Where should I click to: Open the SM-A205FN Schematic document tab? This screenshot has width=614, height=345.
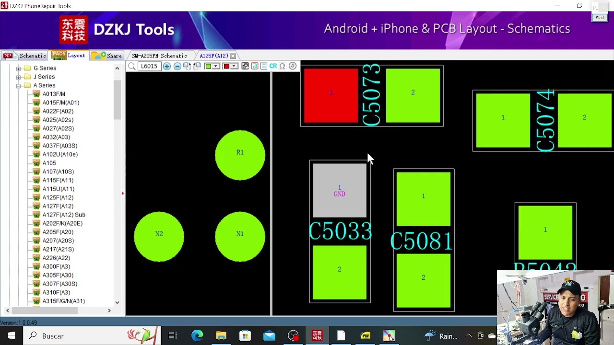(159, 56)
